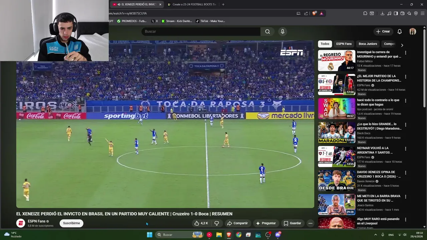
Task: Open the Leo AI sparkle icon
Action: pos(409,13)
